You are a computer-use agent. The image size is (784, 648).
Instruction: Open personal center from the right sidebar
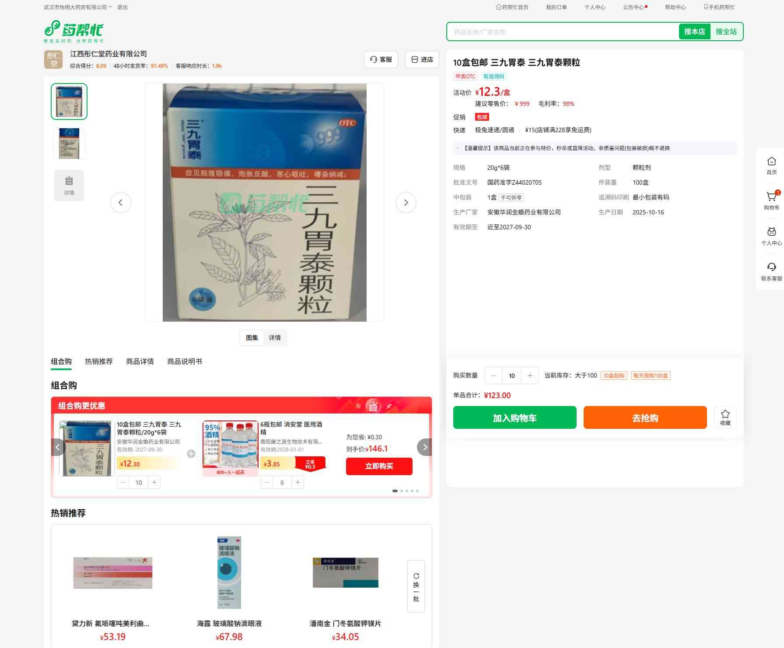[771, 236]
